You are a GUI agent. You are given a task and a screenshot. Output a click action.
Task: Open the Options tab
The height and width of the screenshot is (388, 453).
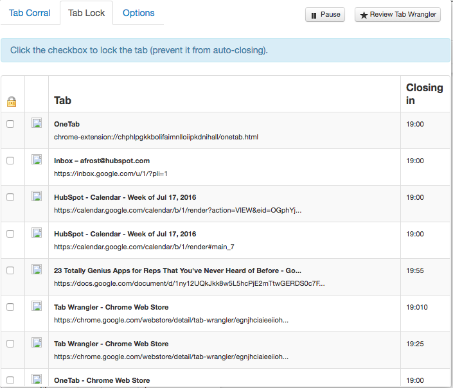pyautogui.click(x=139, y=13)
